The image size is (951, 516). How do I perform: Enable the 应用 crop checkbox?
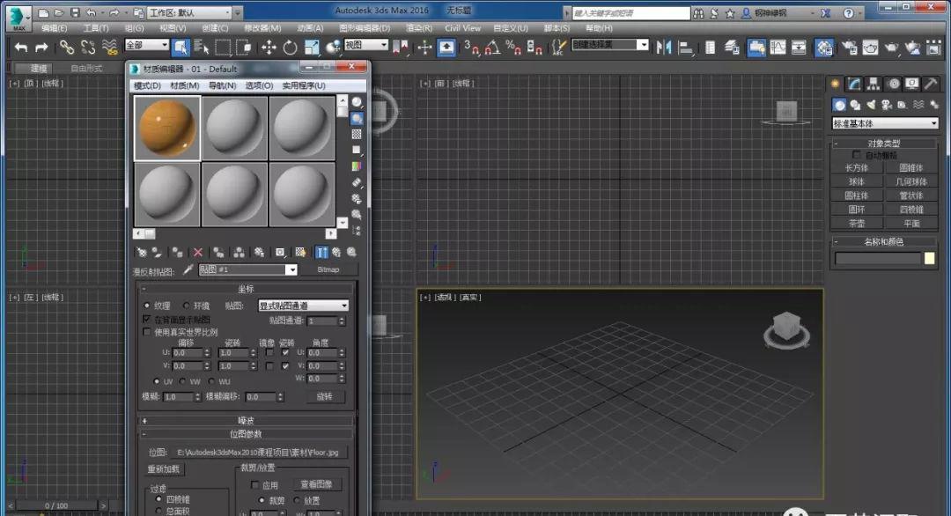254,484
